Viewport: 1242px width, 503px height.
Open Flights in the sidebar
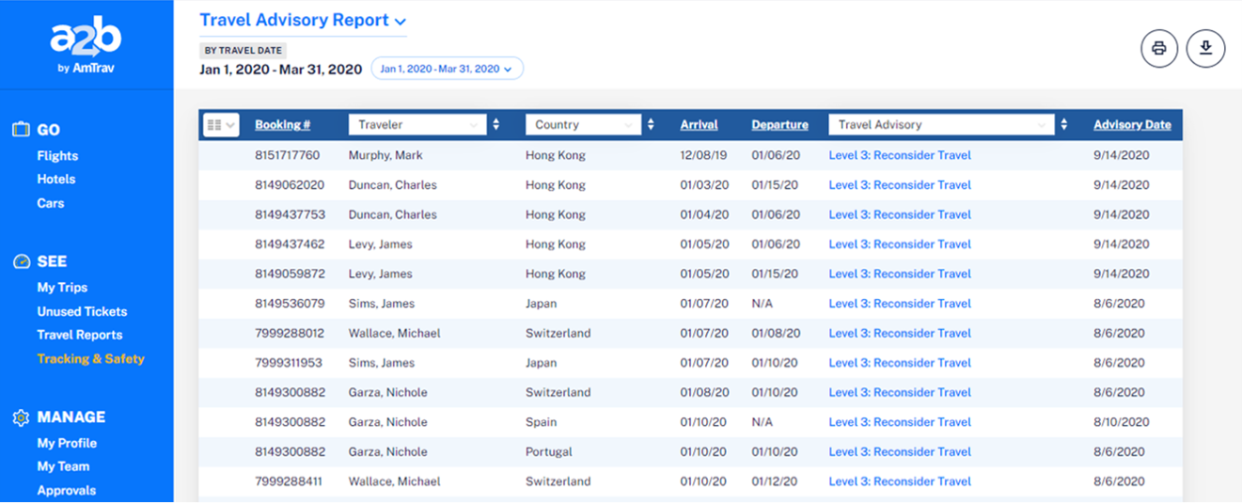click(x=57, y=156)
